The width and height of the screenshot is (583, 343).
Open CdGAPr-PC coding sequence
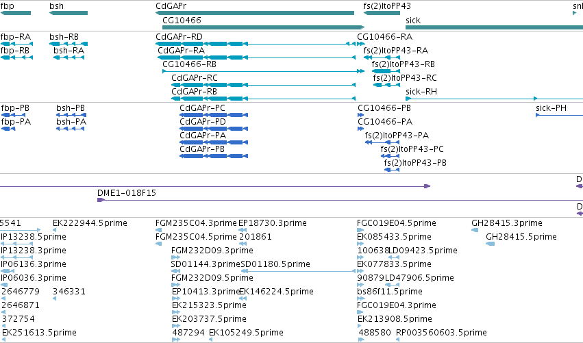click(x=203, y=108)
